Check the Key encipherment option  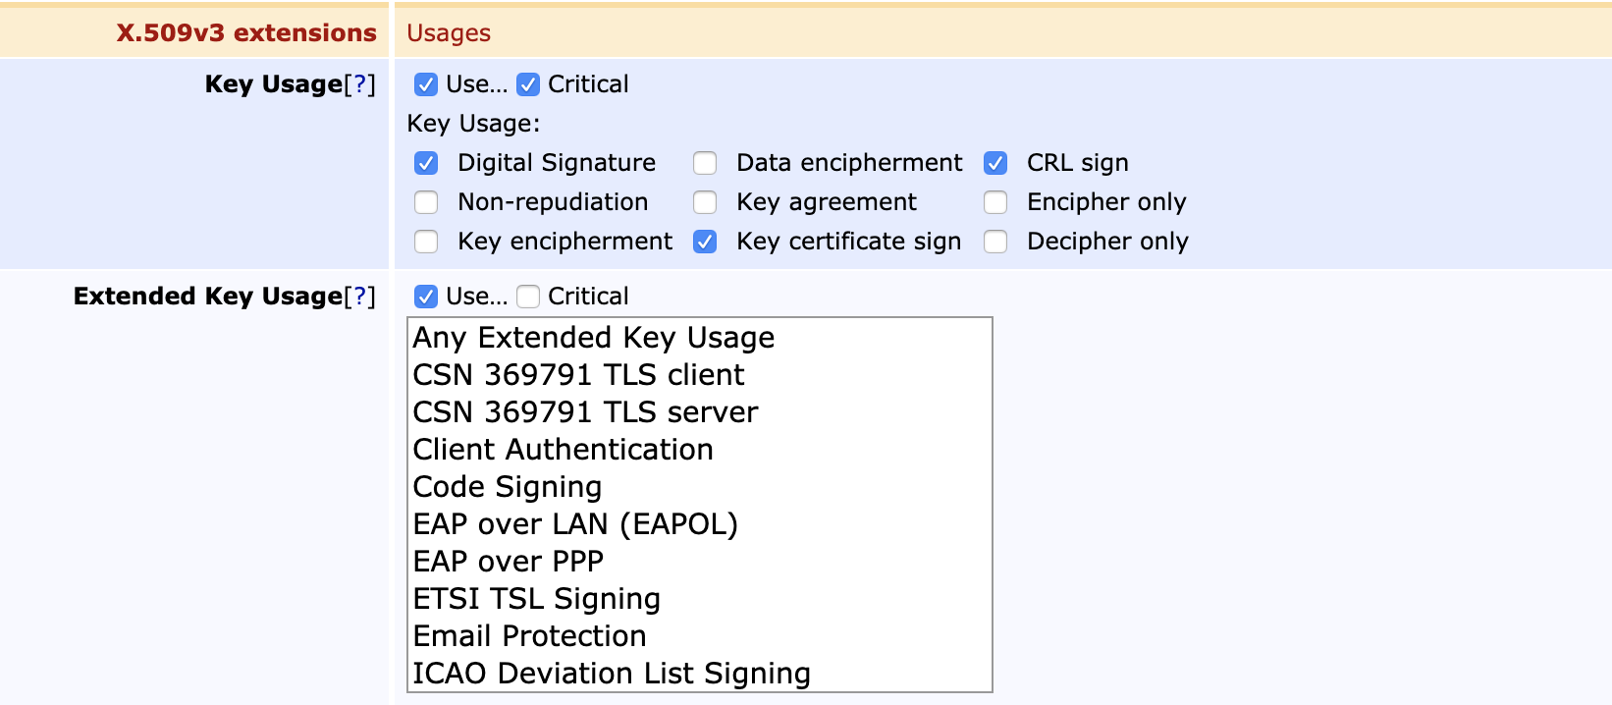[x=426, y=242]
